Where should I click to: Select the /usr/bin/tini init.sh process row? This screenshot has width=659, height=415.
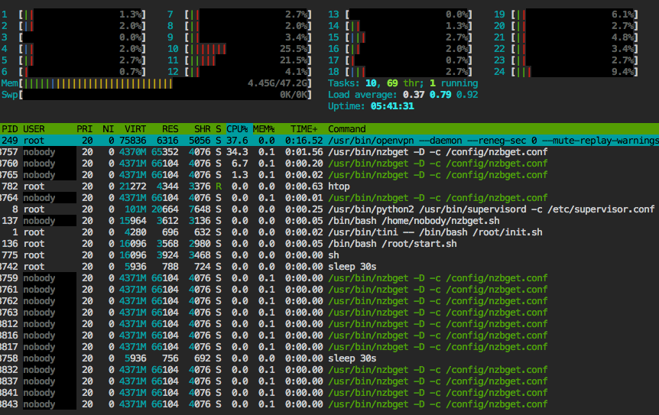(329, 232)
